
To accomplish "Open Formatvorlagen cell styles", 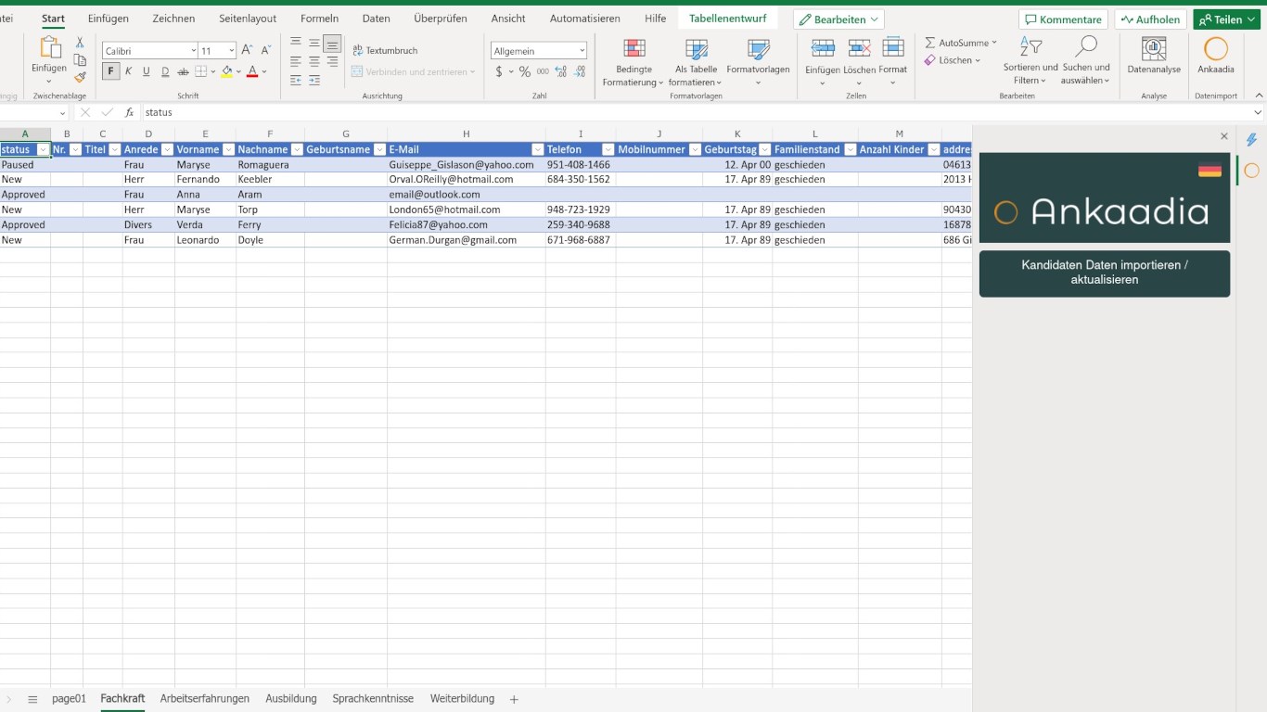I will pos(758,62).
